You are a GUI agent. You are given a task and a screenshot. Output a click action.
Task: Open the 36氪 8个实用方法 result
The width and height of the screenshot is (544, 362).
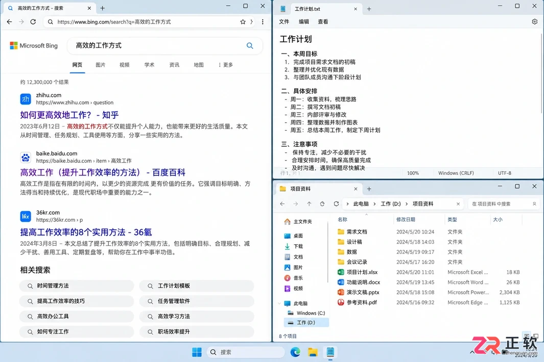coord(86,232)
